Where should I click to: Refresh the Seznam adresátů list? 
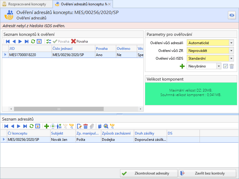pos(32,126)
